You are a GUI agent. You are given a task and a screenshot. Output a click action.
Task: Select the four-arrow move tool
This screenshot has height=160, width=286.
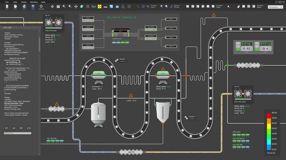76,7
